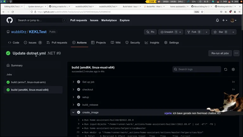Switch to dockerfile - How to browser tab

click(x=154, y=7)
